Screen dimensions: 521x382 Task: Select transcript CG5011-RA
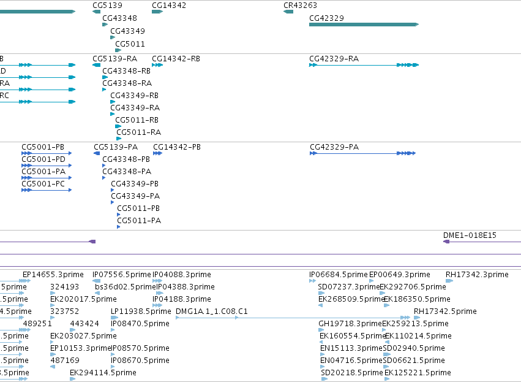(138, 132)
